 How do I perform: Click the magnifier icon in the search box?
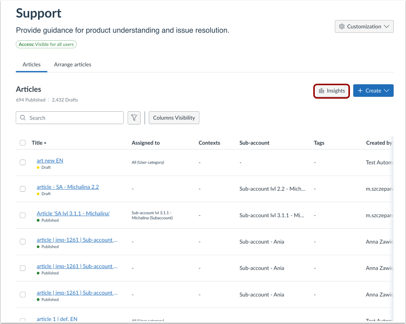23,118
